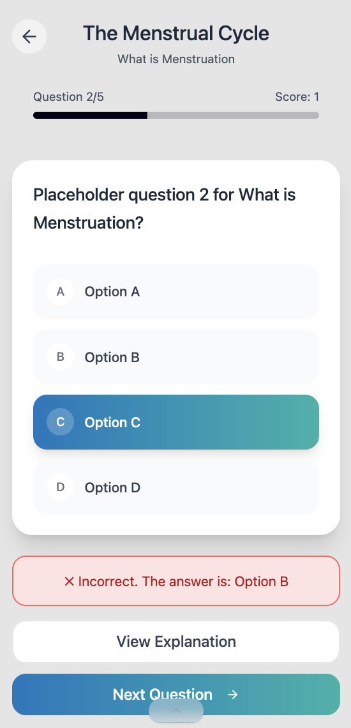Select the Option B answer row
The height and width of the screenshot is (728, 351).
tap(176, 357)
